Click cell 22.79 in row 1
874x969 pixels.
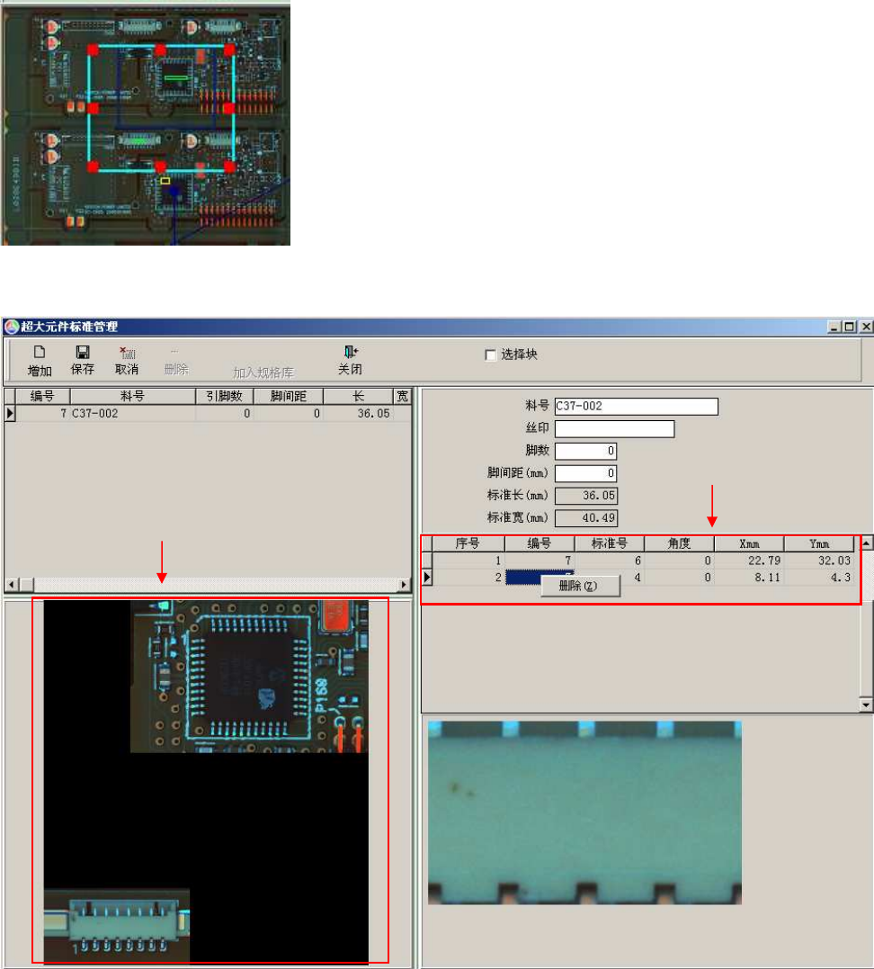(749, 561)
